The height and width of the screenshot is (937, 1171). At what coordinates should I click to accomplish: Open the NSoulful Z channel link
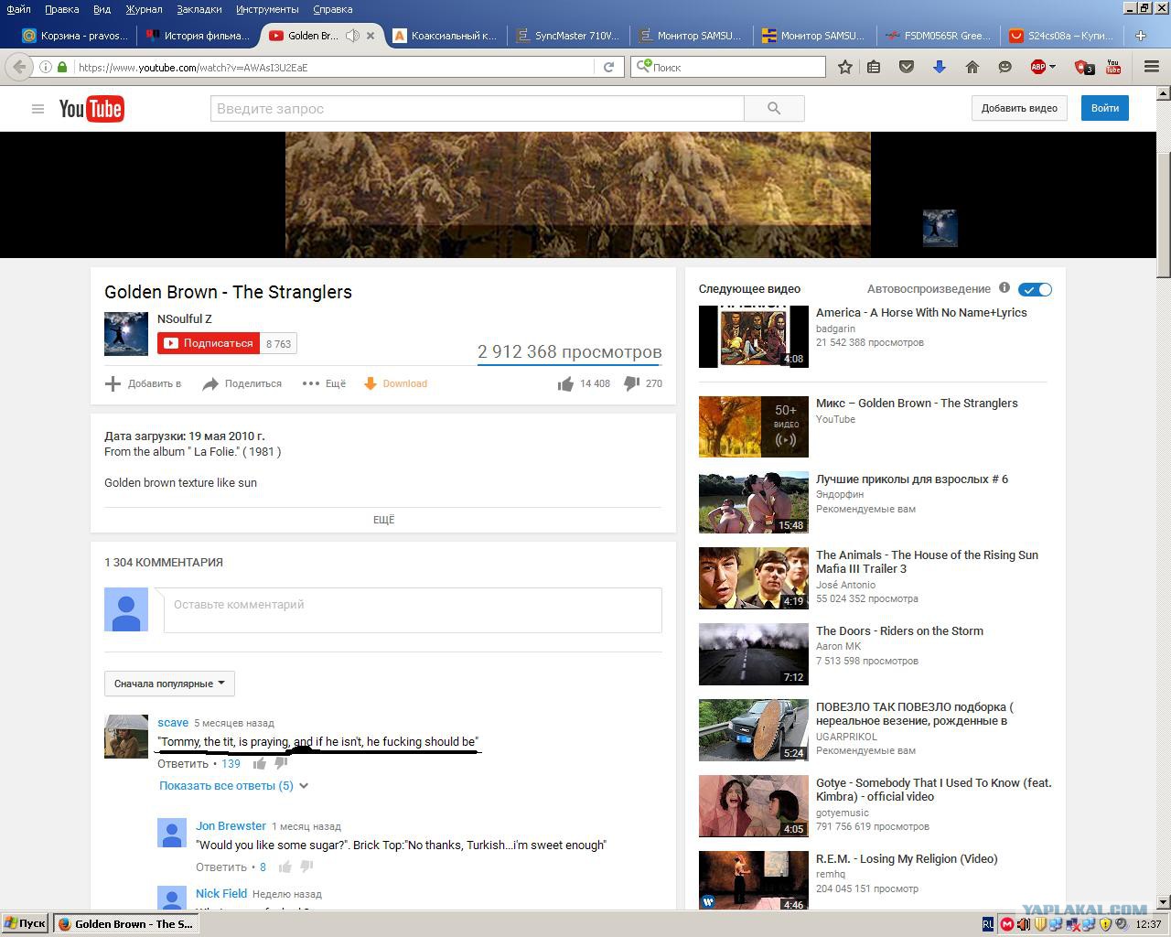click(185, 318)
